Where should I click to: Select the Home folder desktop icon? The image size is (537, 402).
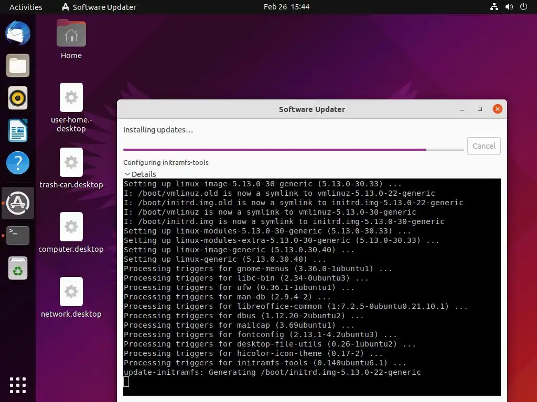[x=71, y=39]
